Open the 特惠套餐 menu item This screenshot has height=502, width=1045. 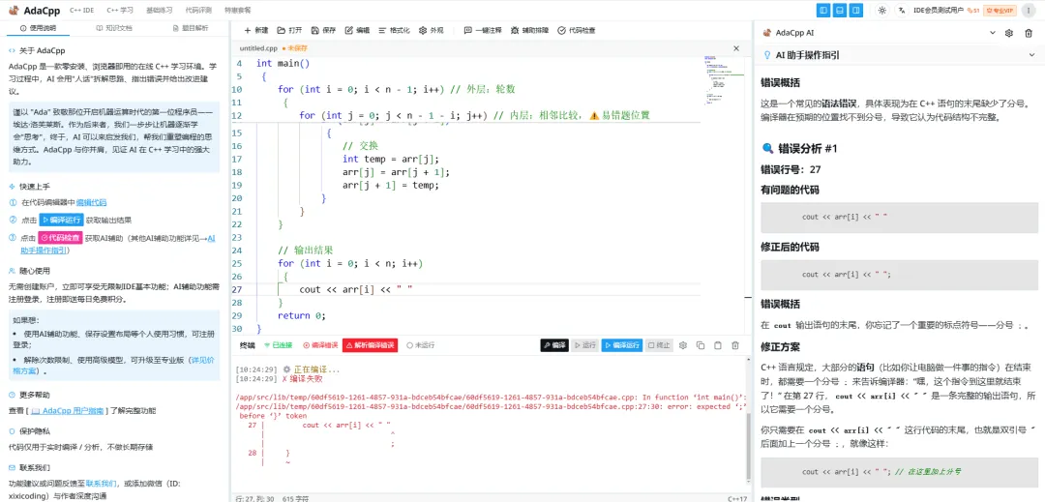[238, 11]
